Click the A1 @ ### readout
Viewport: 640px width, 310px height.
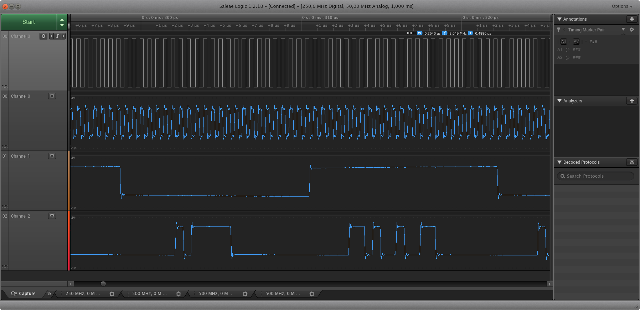point(569,50)
